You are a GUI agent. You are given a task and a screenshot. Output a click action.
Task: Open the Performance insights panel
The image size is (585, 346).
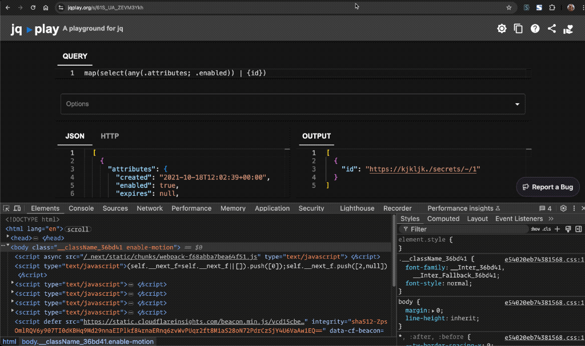click(x=463, y=208)
